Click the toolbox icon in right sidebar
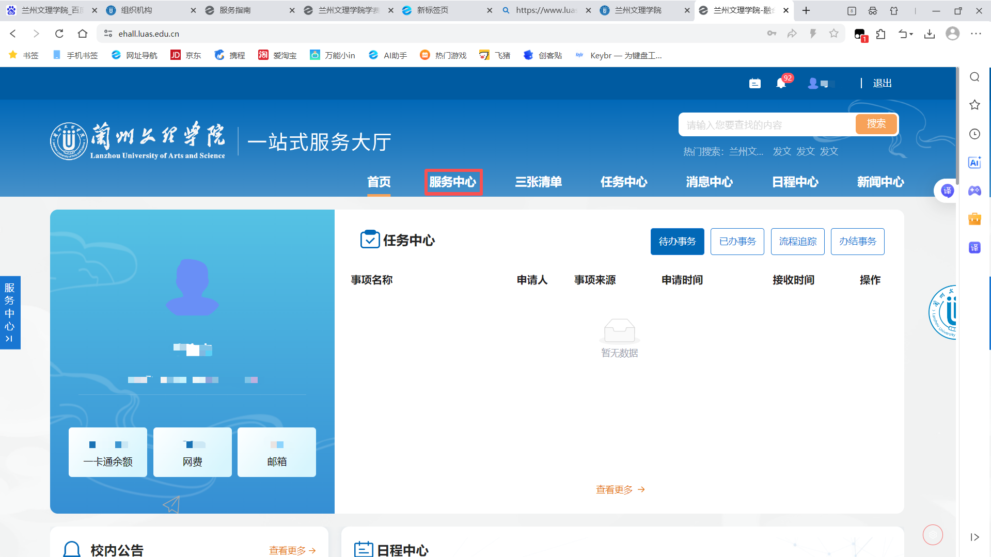991x557 pixels. [x=974, y=219]
